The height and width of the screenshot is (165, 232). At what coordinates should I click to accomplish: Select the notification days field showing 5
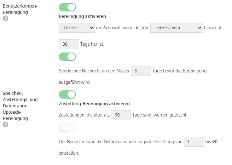click(141, 71)
